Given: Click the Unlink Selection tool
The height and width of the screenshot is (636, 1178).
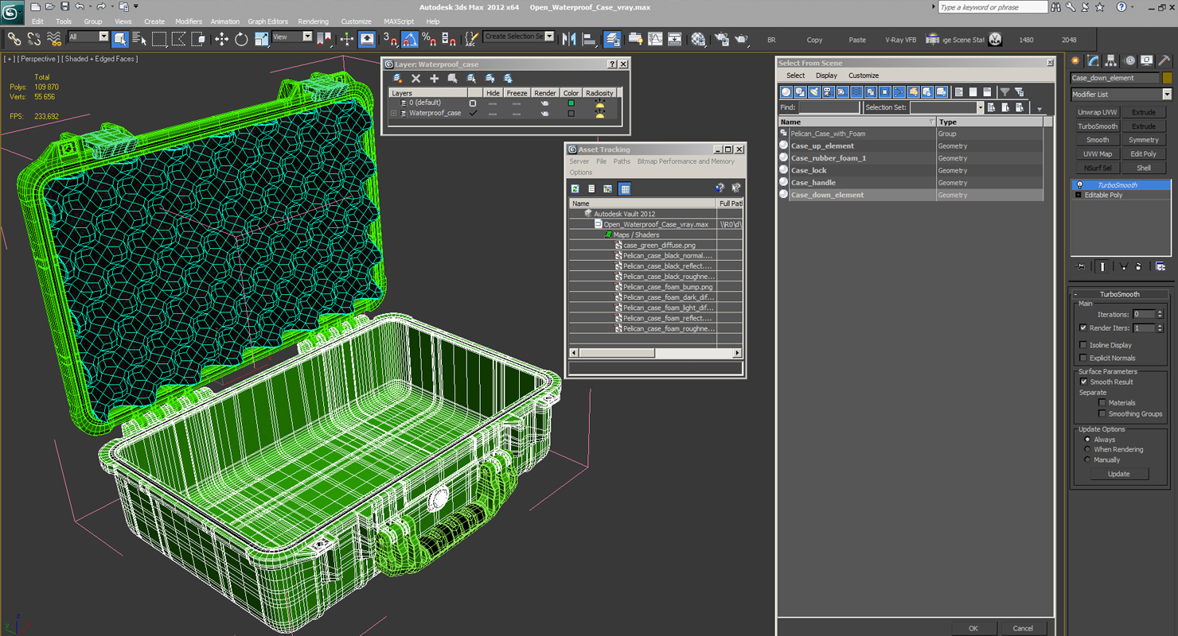Looking at the screenshot, I should coord(34,39).
